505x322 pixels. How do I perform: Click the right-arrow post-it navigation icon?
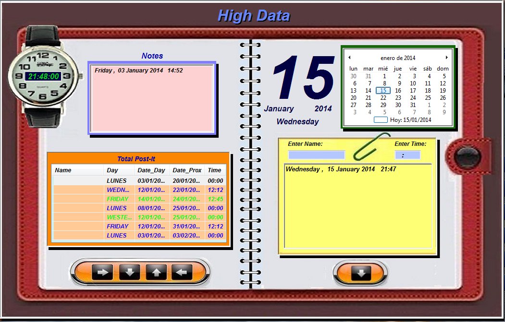102,272
